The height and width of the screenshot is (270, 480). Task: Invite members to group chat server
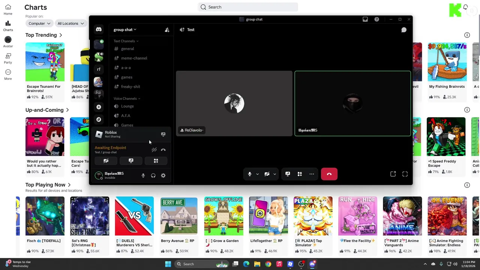click(167, 30)
